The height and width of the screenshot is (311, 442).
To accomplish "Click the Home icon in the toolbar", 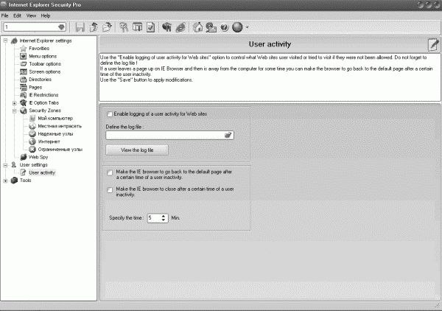I will [x=197, y=27].
